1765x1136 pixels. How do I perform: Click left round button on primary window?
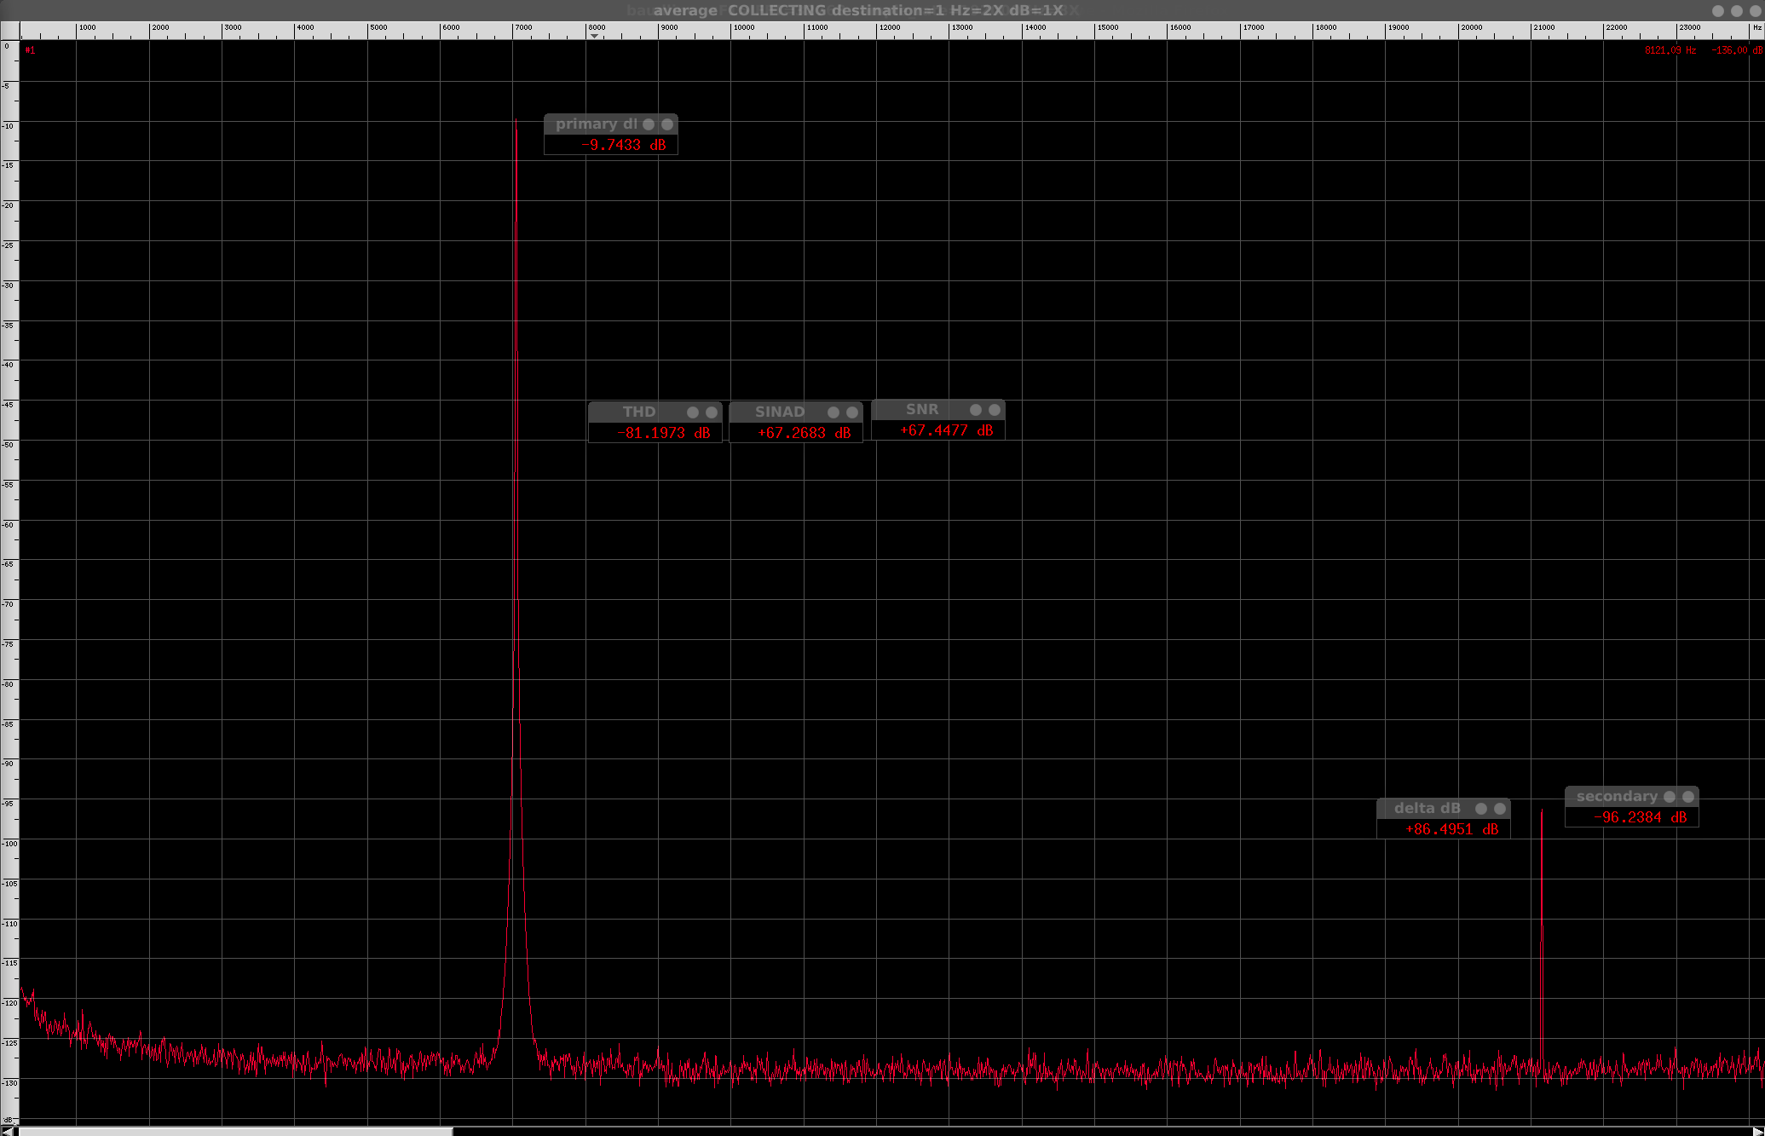[x=649, y=124]
